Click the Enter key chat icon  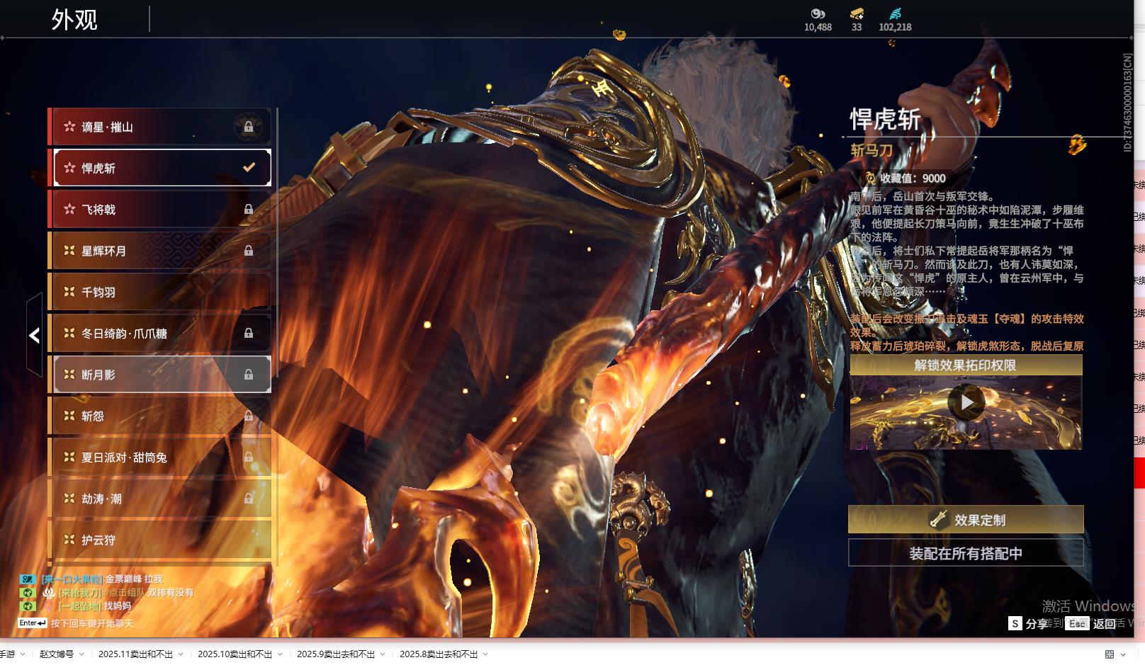(x=33, y=623)
